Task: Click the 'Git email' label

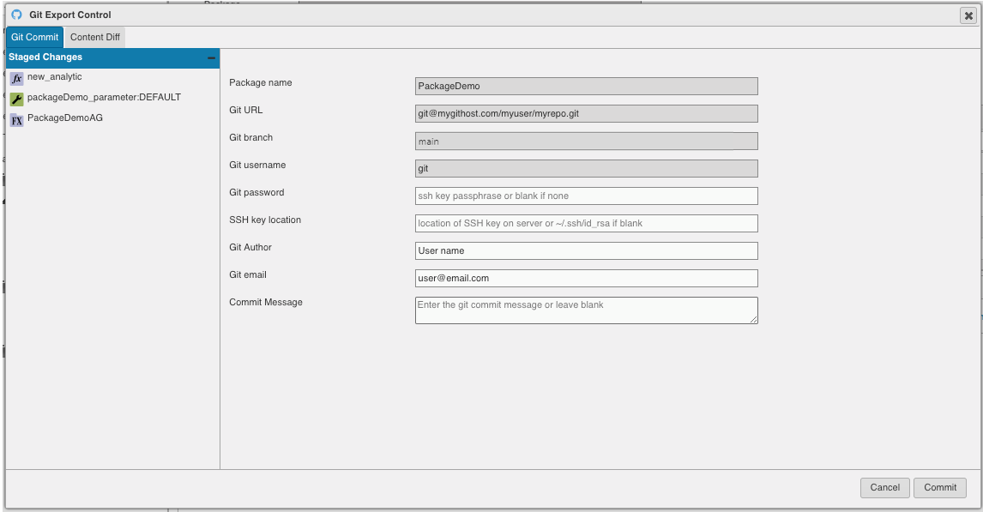Action: coord(248,275)
